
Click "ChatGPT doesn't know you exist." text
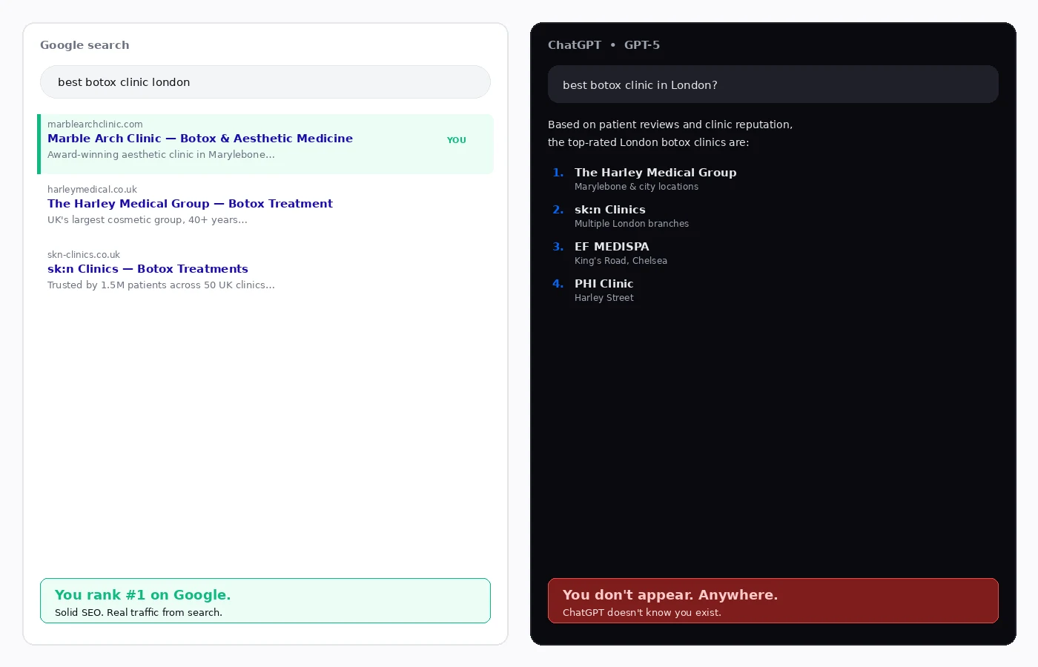click(x=642, y=613)
